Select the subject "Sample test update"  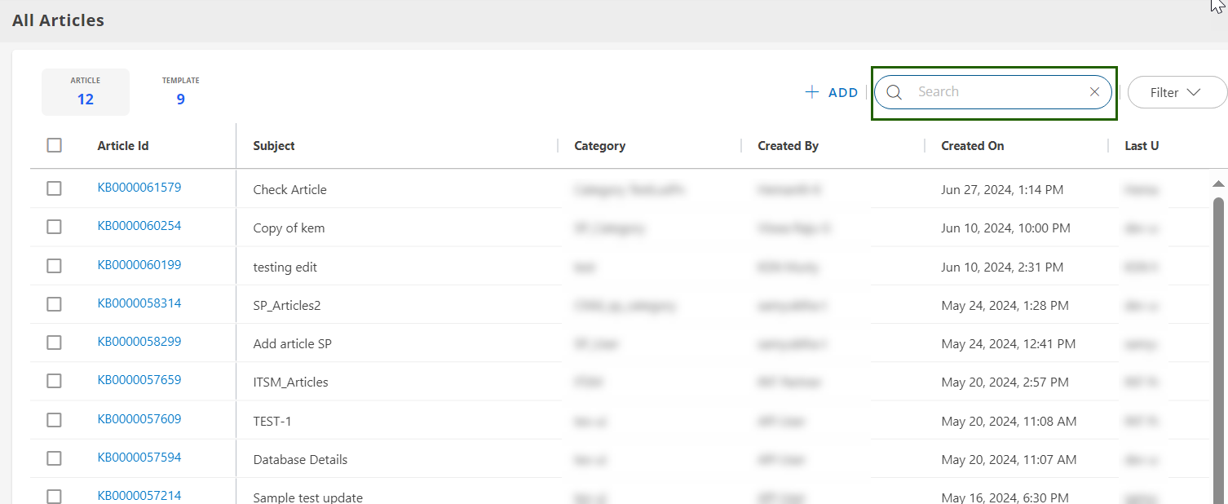click(308, 497)
